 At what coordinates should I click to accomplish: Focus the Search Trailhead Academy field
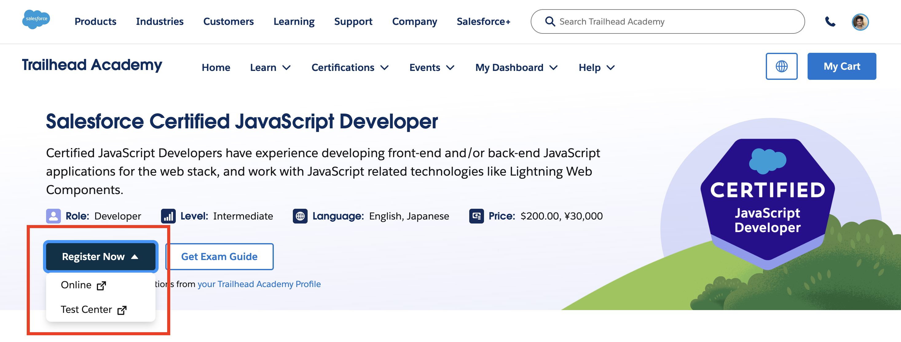[667, 22]
